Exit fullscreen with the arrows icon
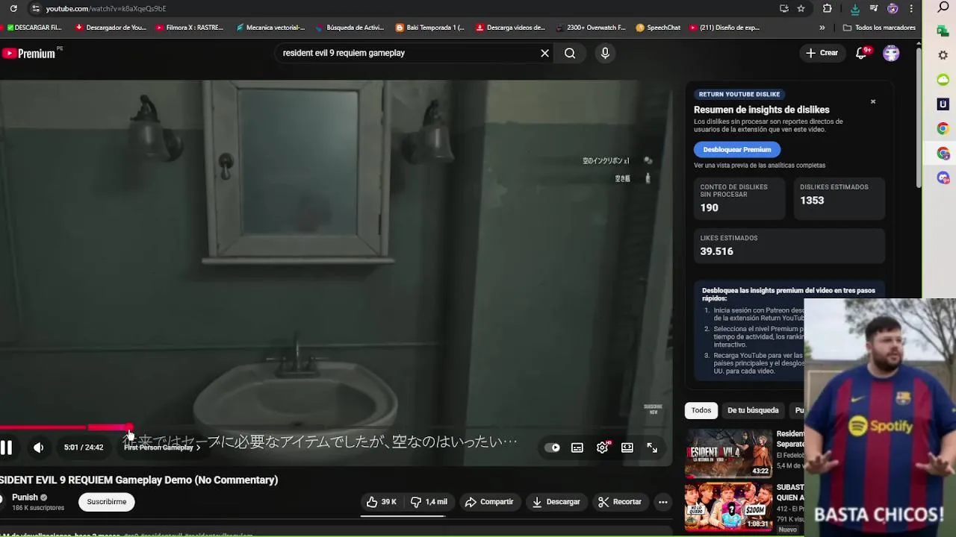Image resolution: width=956 pixels, height=537 pixels. (652, 447)
